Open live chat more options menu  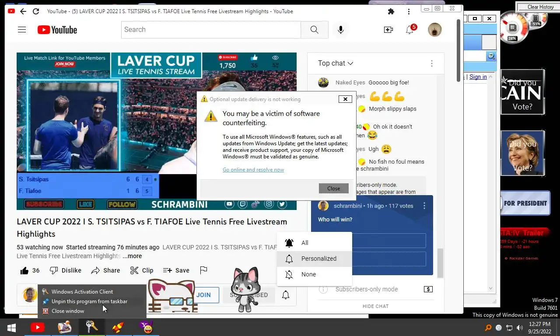(431, 63)
